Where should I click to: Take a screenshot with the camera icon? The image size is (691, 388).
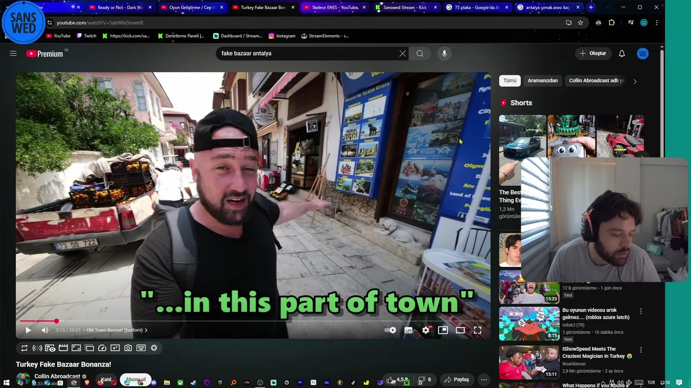point(128,348)
